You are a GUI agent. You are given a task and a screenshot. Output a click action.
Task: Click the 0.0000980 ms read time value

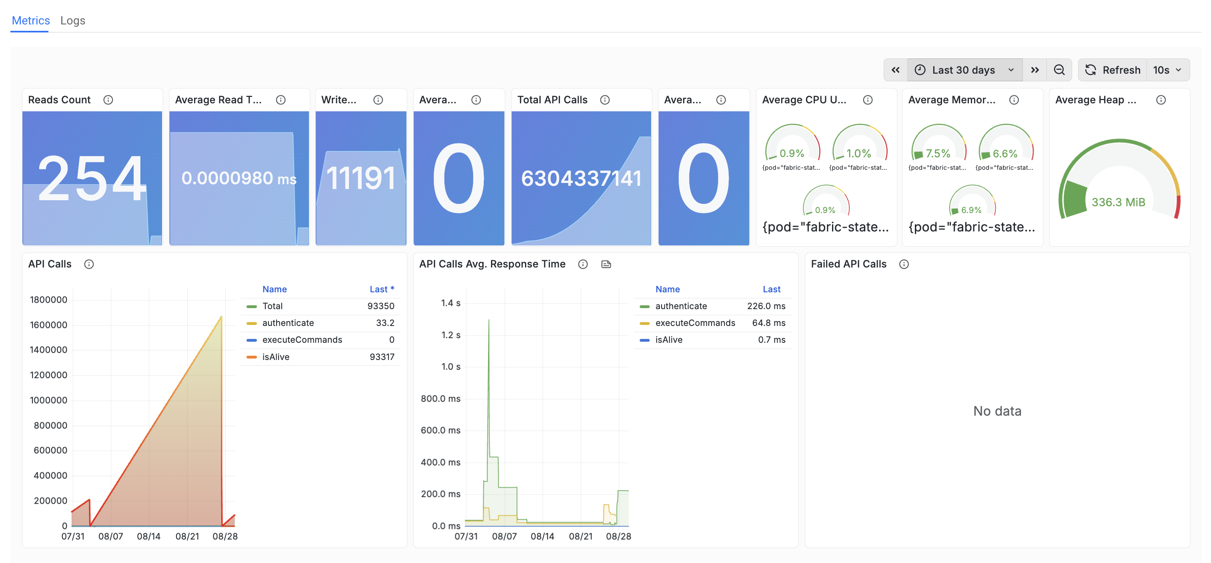coord(239,178)
